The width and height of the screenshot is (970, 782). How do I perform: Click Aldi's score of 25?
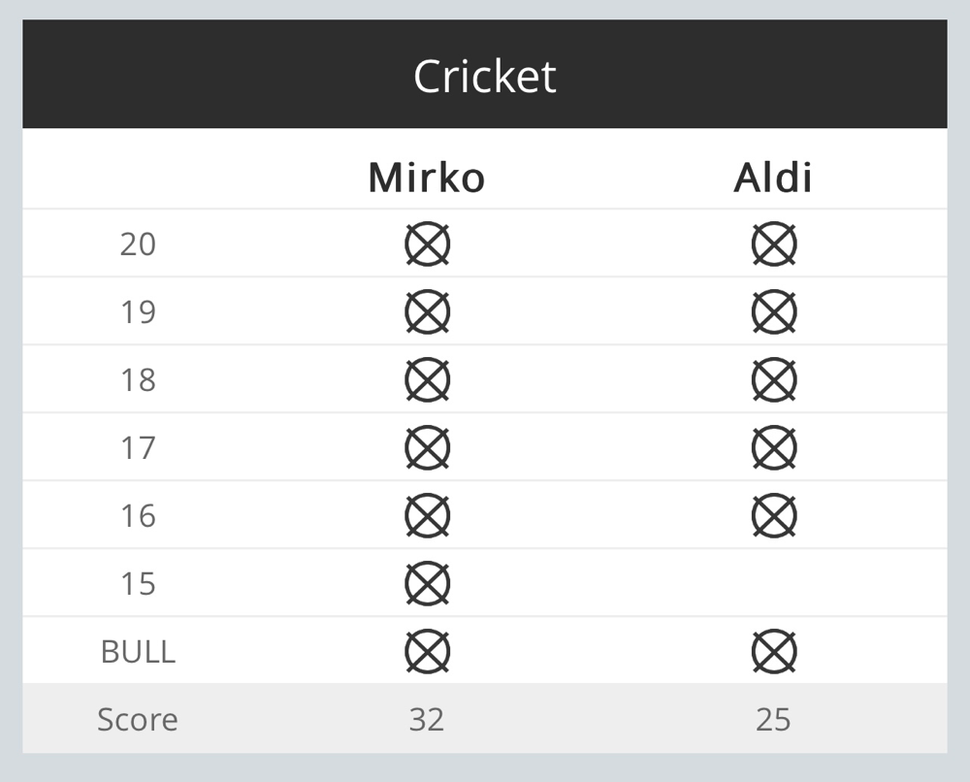[x=773, y=720]
